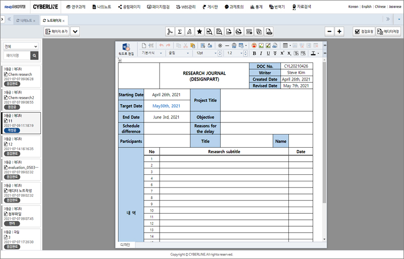
Task: Click the undo arrow in editor toolbar
Action: pyautogui.click(x=162, y=45)
